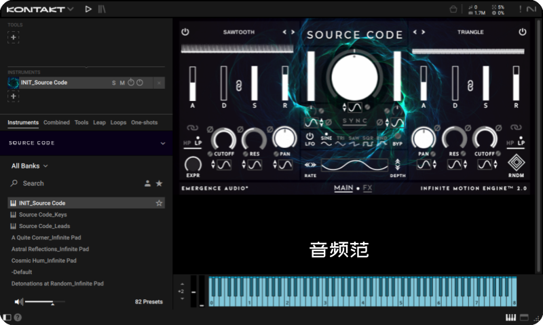Solo the INIT_Source Code instrument

pyautogui.click(x=114, y=83)
